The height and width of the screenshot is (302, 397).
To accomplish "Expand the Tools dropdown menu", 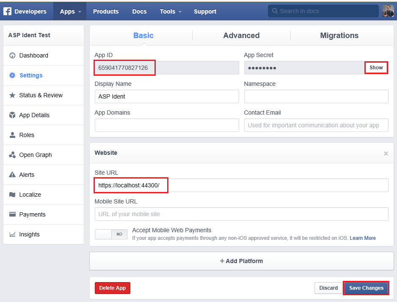I will coord(171,11).
